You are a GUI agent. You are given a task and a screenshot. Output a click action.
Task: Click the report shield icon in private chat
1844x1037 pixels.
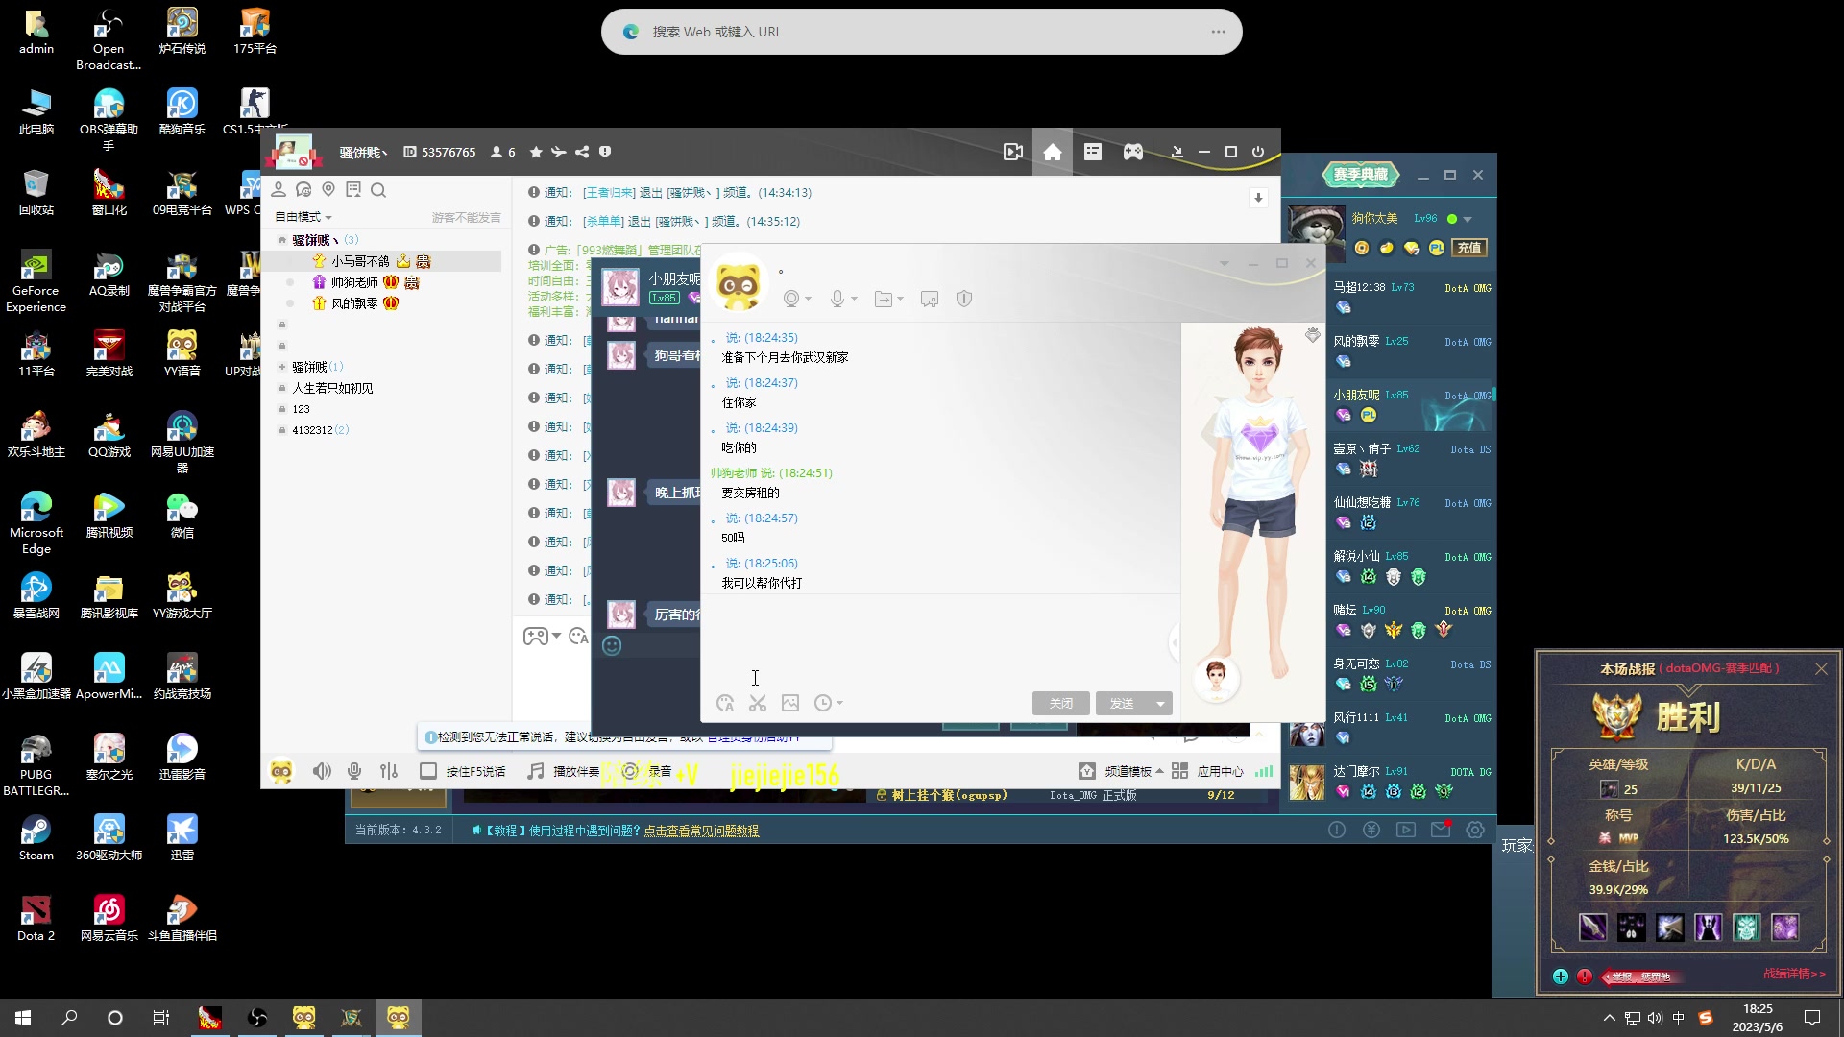pyautogui.click(x=964, y=299)
